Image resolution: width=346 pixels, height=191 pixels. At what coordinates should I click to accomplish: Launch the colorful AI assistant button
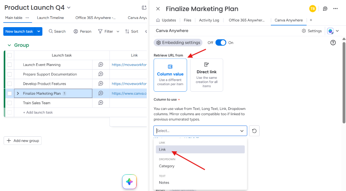click(129, 182)
